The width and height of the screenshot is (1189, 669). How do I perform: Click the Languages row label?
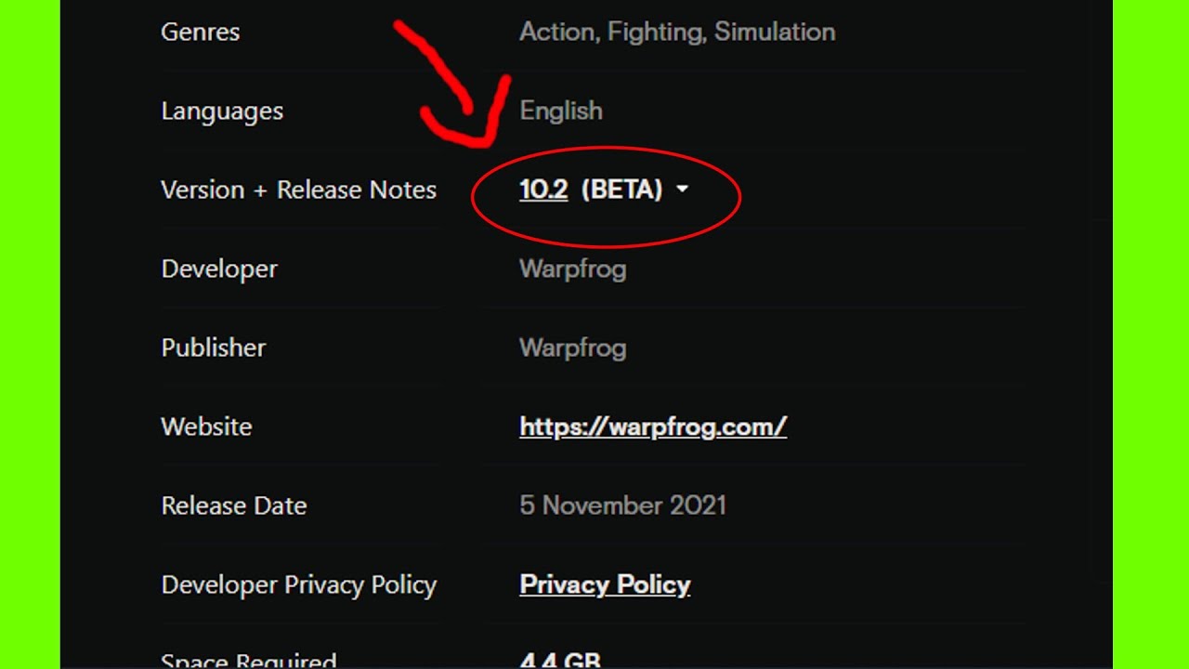(x=222, y=111)
